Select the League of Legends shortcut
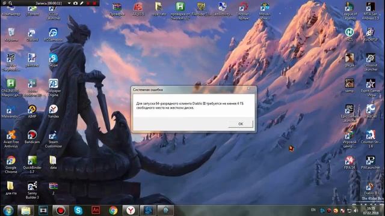Viewport: 385px width, 216px height. coord(349,11)
